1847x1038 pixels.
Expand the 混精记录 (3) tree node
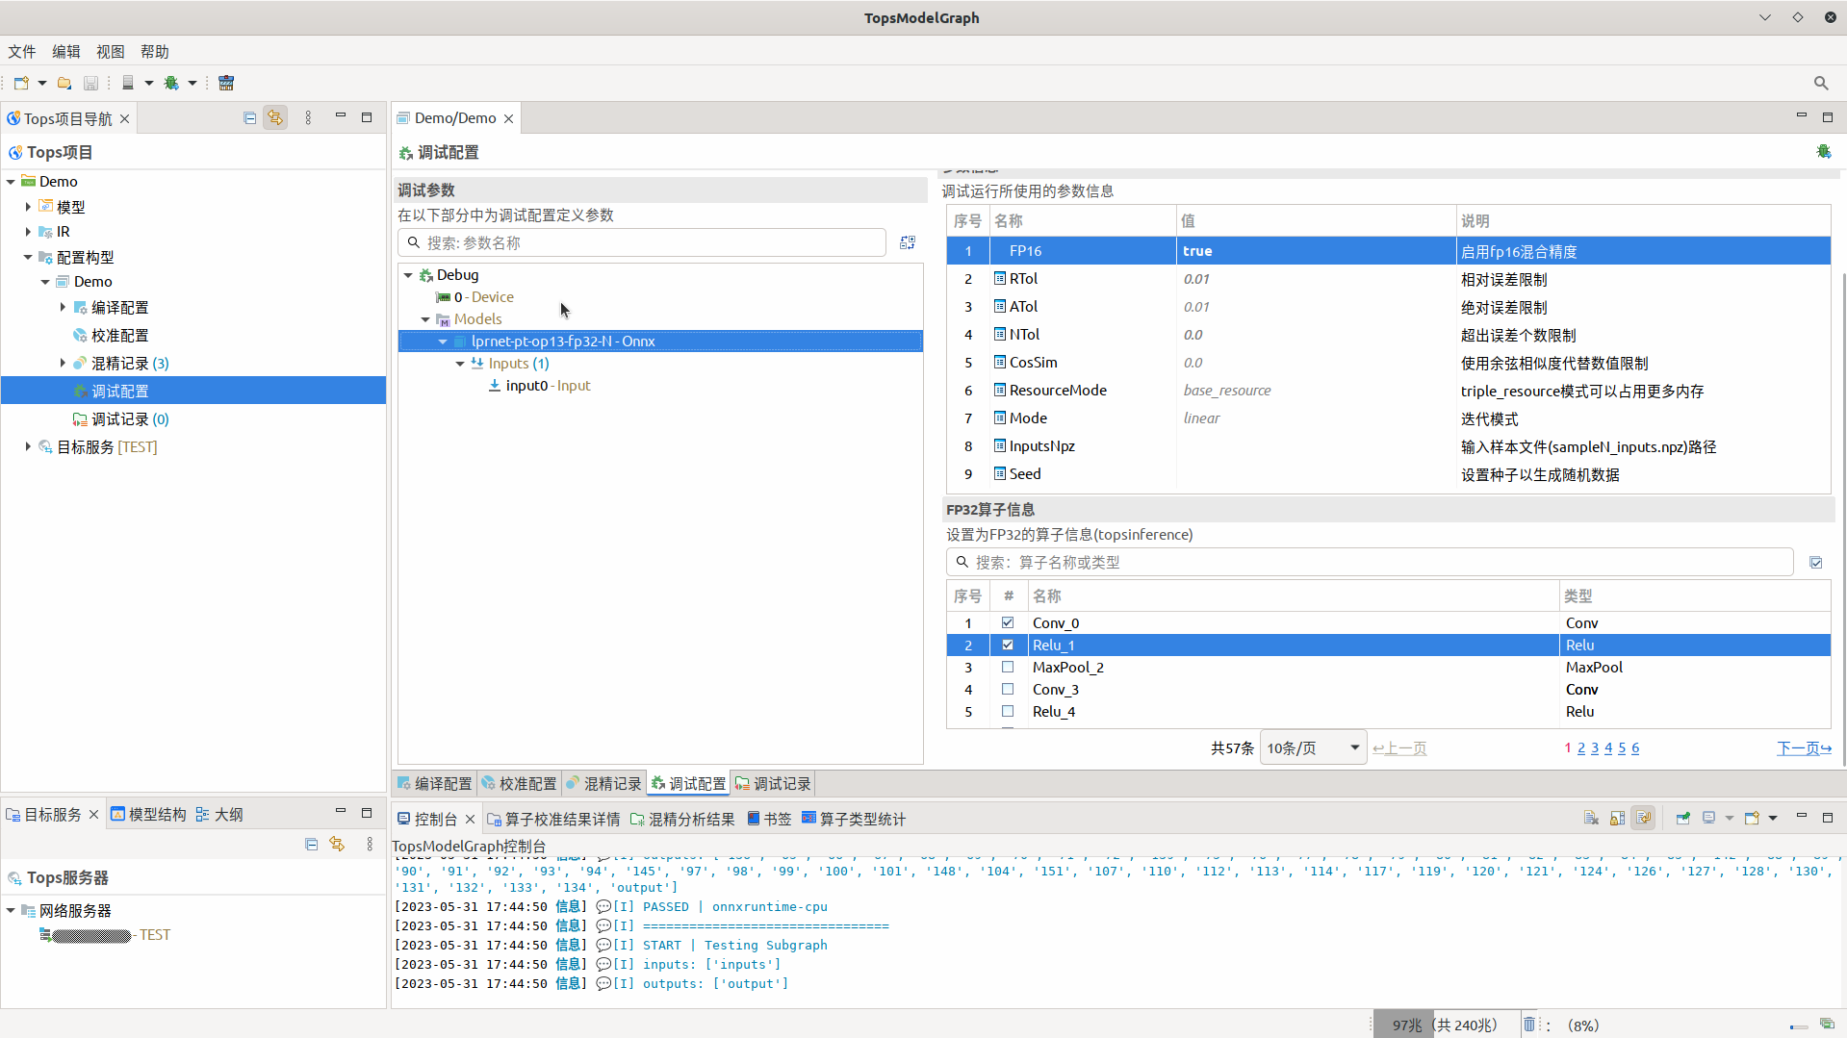[x=63, y=363]
